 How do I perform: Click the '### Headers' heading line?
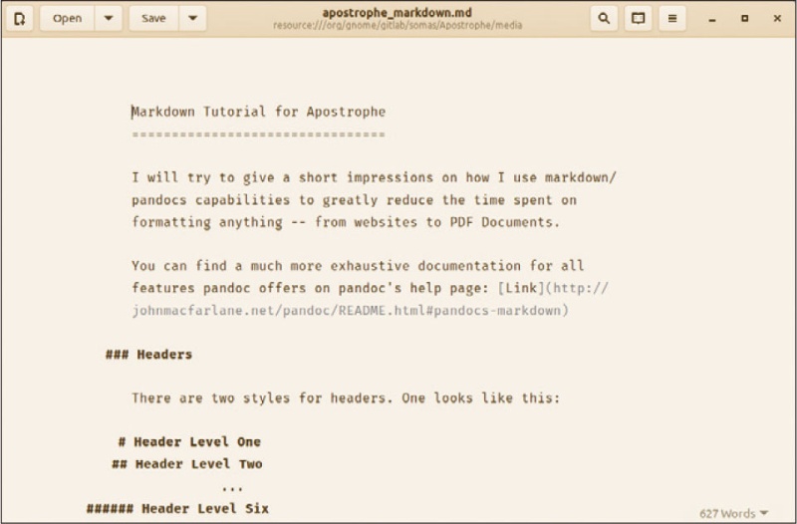148,355
